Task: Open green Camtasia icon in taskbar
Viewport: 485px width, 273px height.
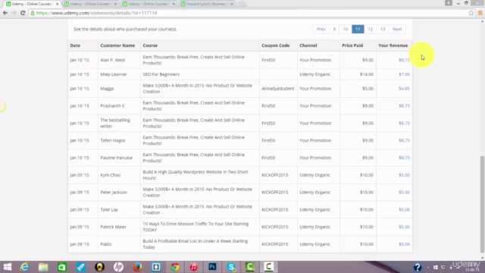Action: pos(250,267)
